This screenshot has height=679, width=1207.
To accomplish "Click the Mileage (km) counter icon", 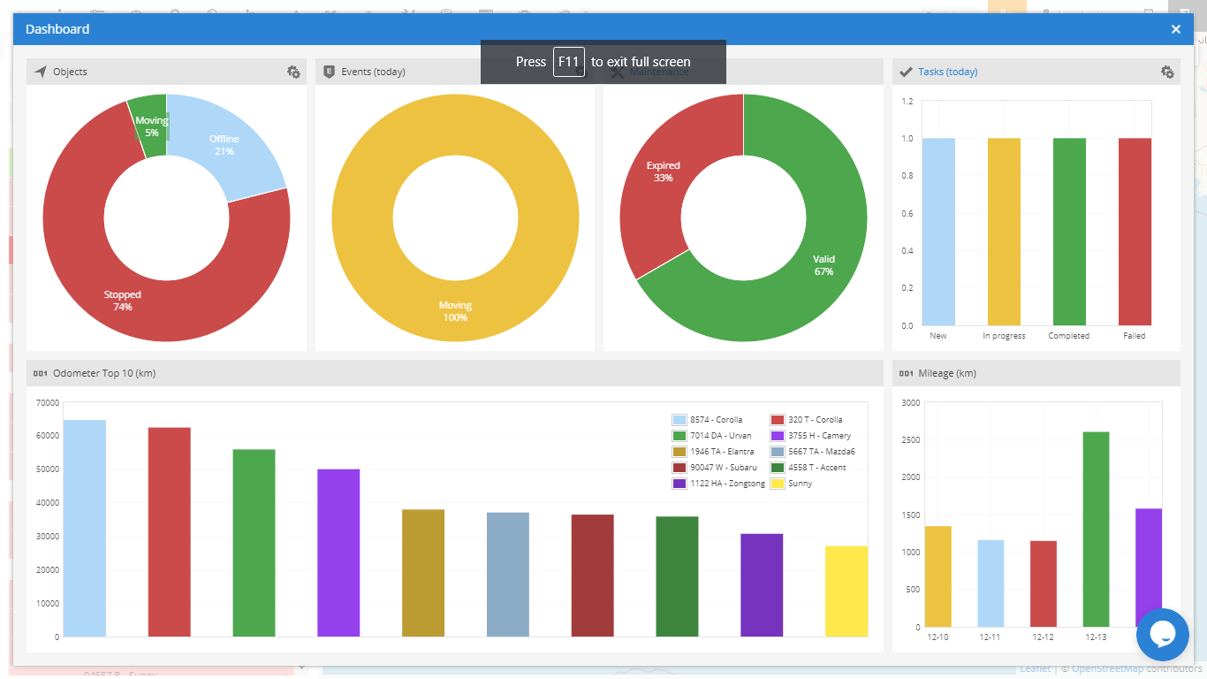I will point(906,374).
